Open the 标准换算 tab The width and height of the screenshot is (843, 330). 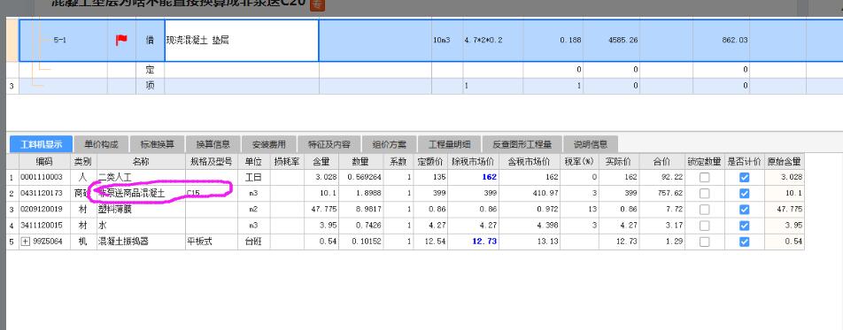tap(157, 144)
